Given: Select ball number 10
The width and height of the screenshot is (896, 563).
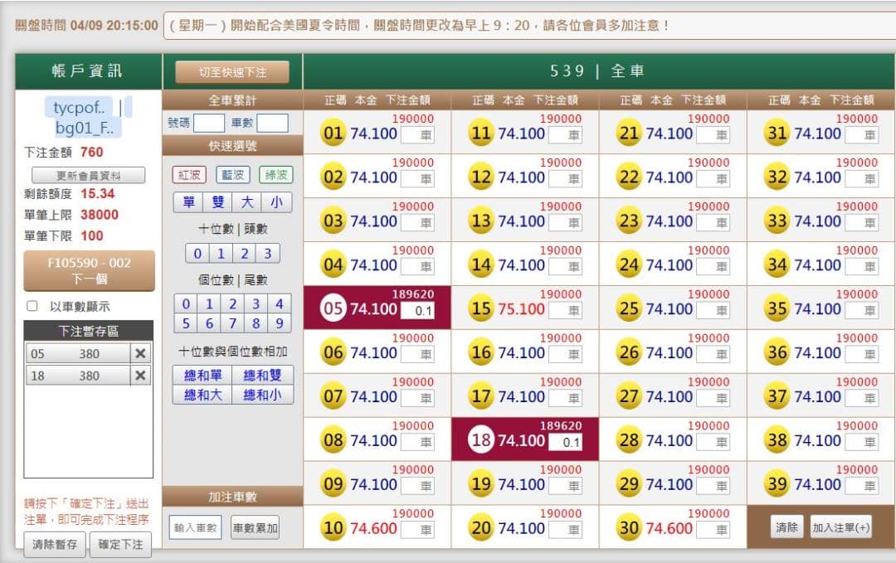Looking at the screenshot, I should click(x=333, y=527).
